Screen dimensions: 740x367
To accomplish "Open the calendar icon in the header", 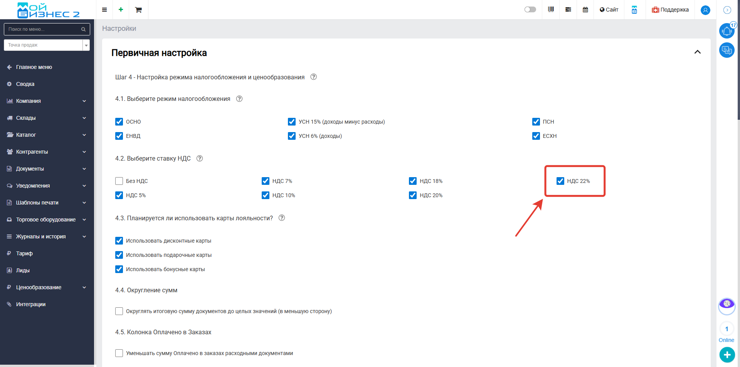I will [585, 10].
